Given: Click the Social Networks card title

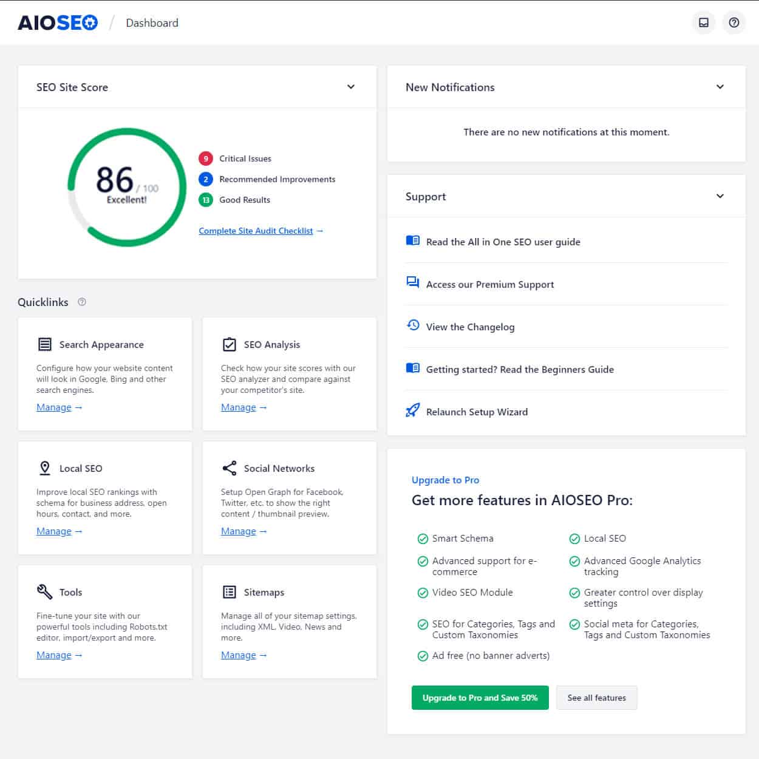Looking at the screenshot, I should pyautogui.click(x=279, y=468).
